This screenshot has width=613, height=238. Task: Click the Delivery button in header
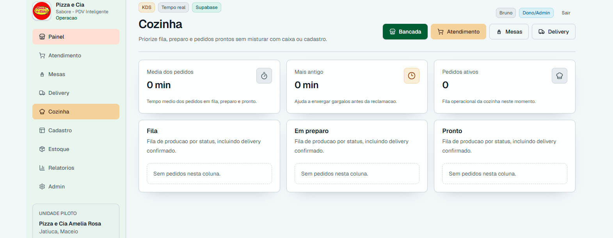click(553, 32)
